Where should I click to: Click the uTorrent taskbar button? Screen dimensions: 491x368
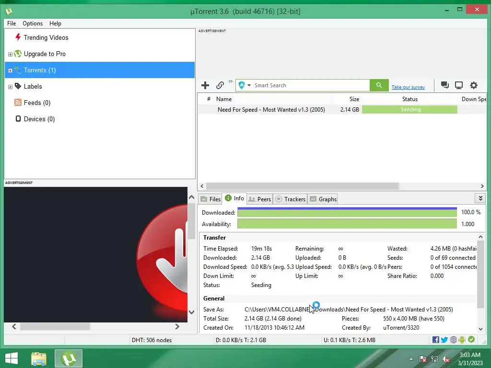click(x=68, y=358)
